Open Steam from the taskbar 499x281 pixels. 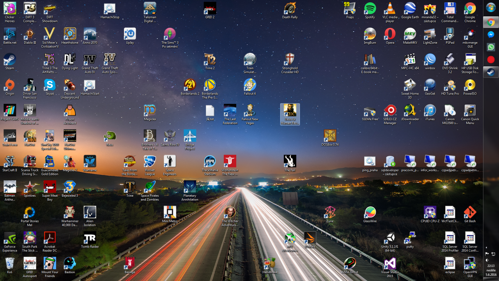pyautogui.click(x=491, y=72)
